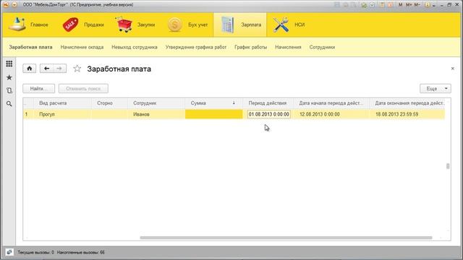Open the Зарплата payroll section
463x260 pixels.
[240, 25]
